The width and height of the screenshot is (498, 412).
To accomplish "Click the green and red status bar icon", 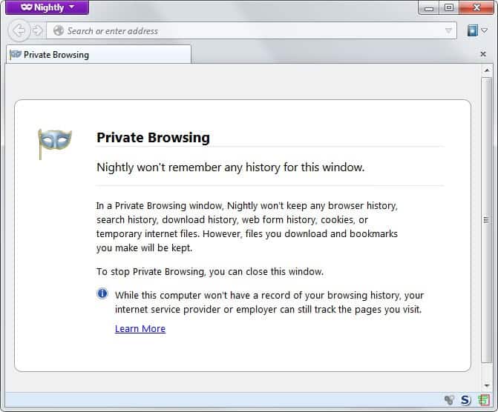I will [484, 400].
